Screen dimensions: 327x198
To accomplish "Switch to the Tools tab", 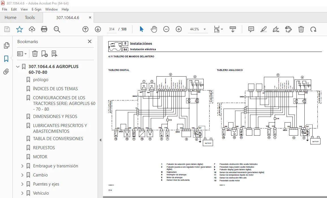I will pyautogui.click(x=30, y=18).
